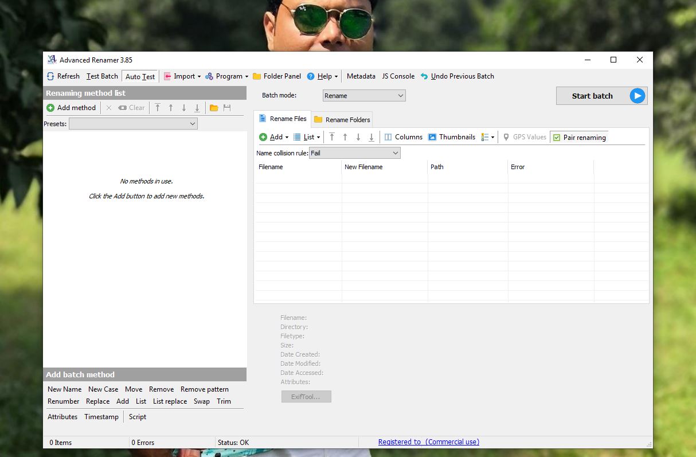
Task: Save preset disk icon in method list
Action: coord(227,108)
